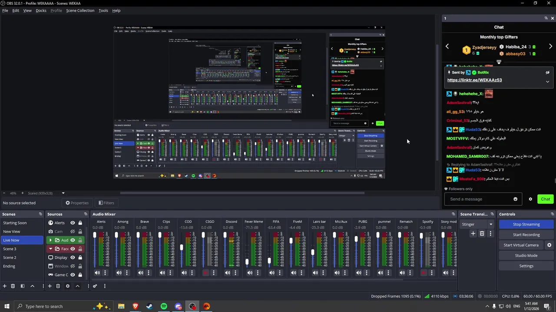This screenshot has width=556, height=312.
Task: Open OBS Settings from Controls
Action: pos(526,266)
